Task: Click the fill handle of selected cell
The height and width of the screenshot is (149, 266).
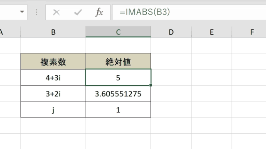Action: (x=150, y=85)
